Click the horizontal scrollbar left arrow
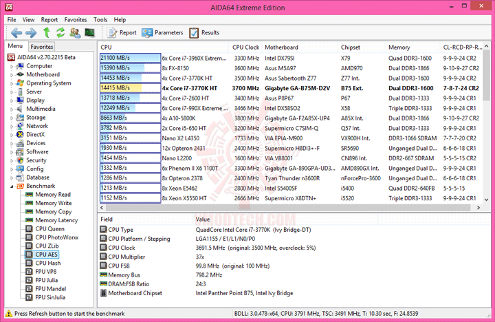Image resolution: width=495 pixels, height=322 pixels. (102, 208)
